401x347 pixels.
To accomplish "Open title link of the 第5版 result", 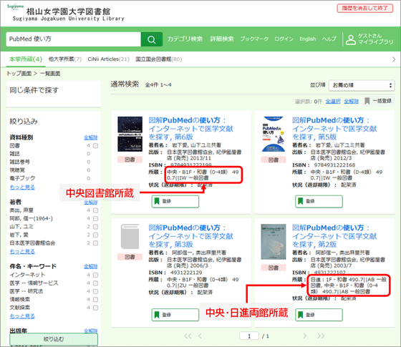I will click(x=334, y=129).
